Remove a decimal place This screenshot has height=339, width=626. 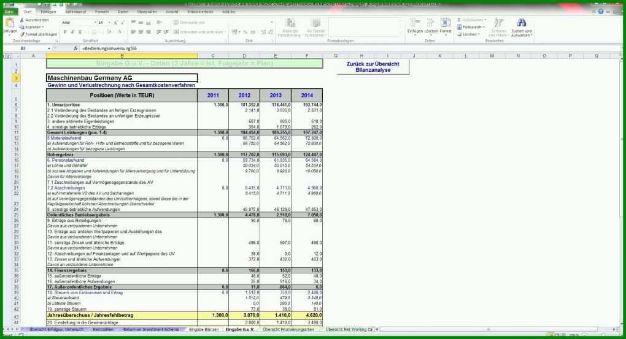(271, 32)
